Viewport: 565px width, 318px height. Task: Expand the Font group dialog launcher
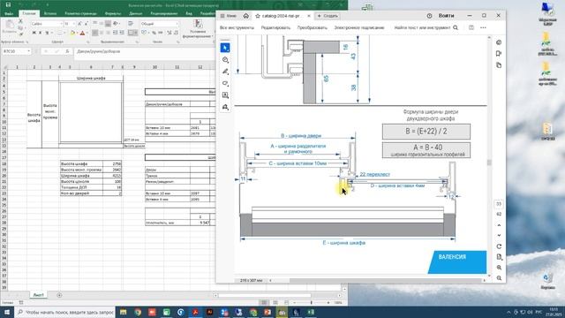click(x=88, y=42)
